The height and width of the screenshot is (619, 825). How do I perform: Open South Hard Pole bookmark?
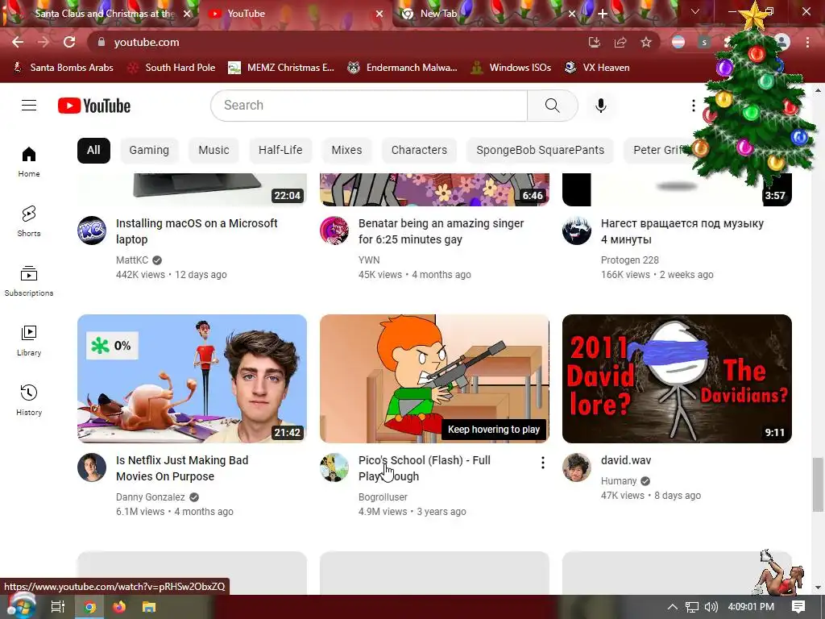click(x=172, y=68)
